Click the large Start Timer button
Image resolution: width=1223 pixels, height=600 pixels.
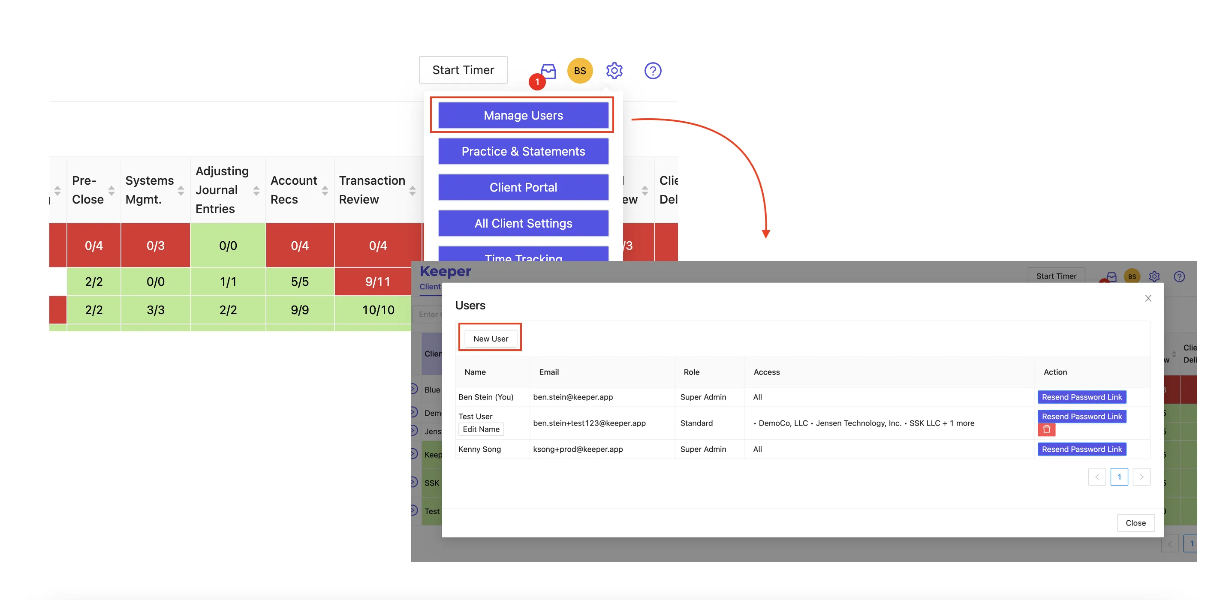pos(463,70)
